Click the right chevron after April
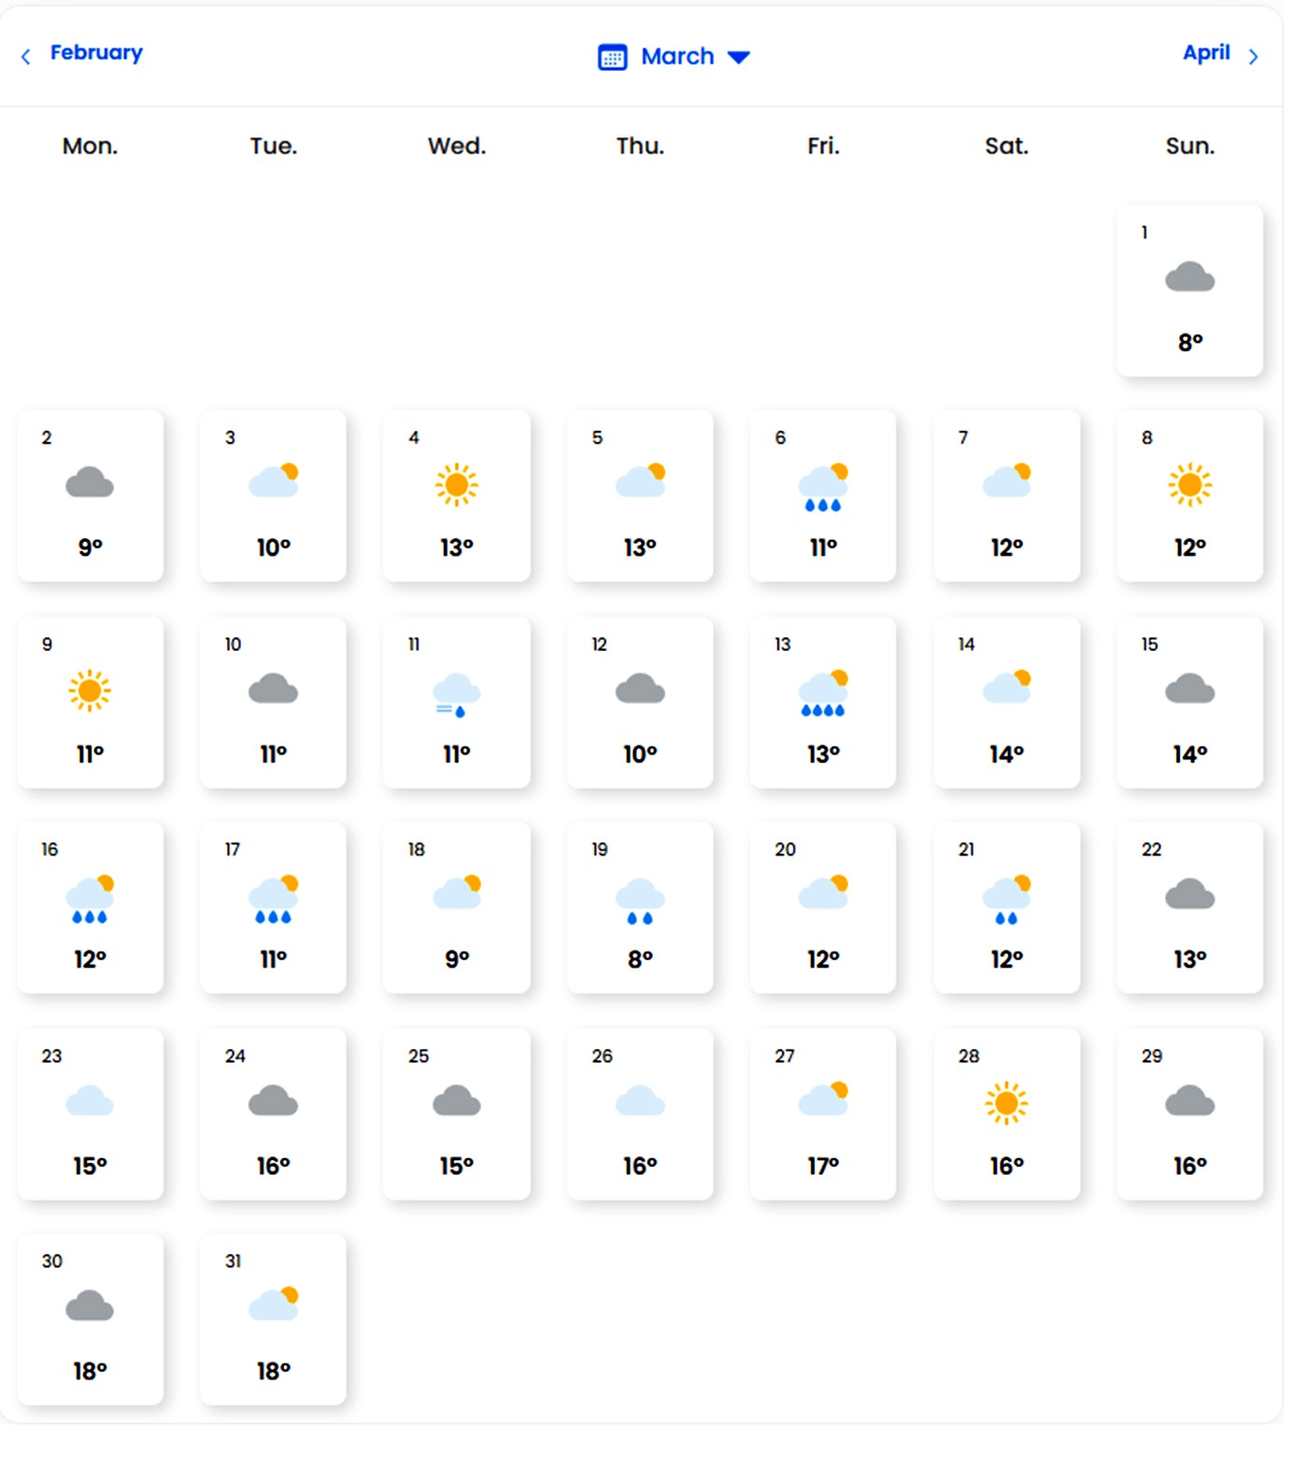 click(x=1253, y=57)
